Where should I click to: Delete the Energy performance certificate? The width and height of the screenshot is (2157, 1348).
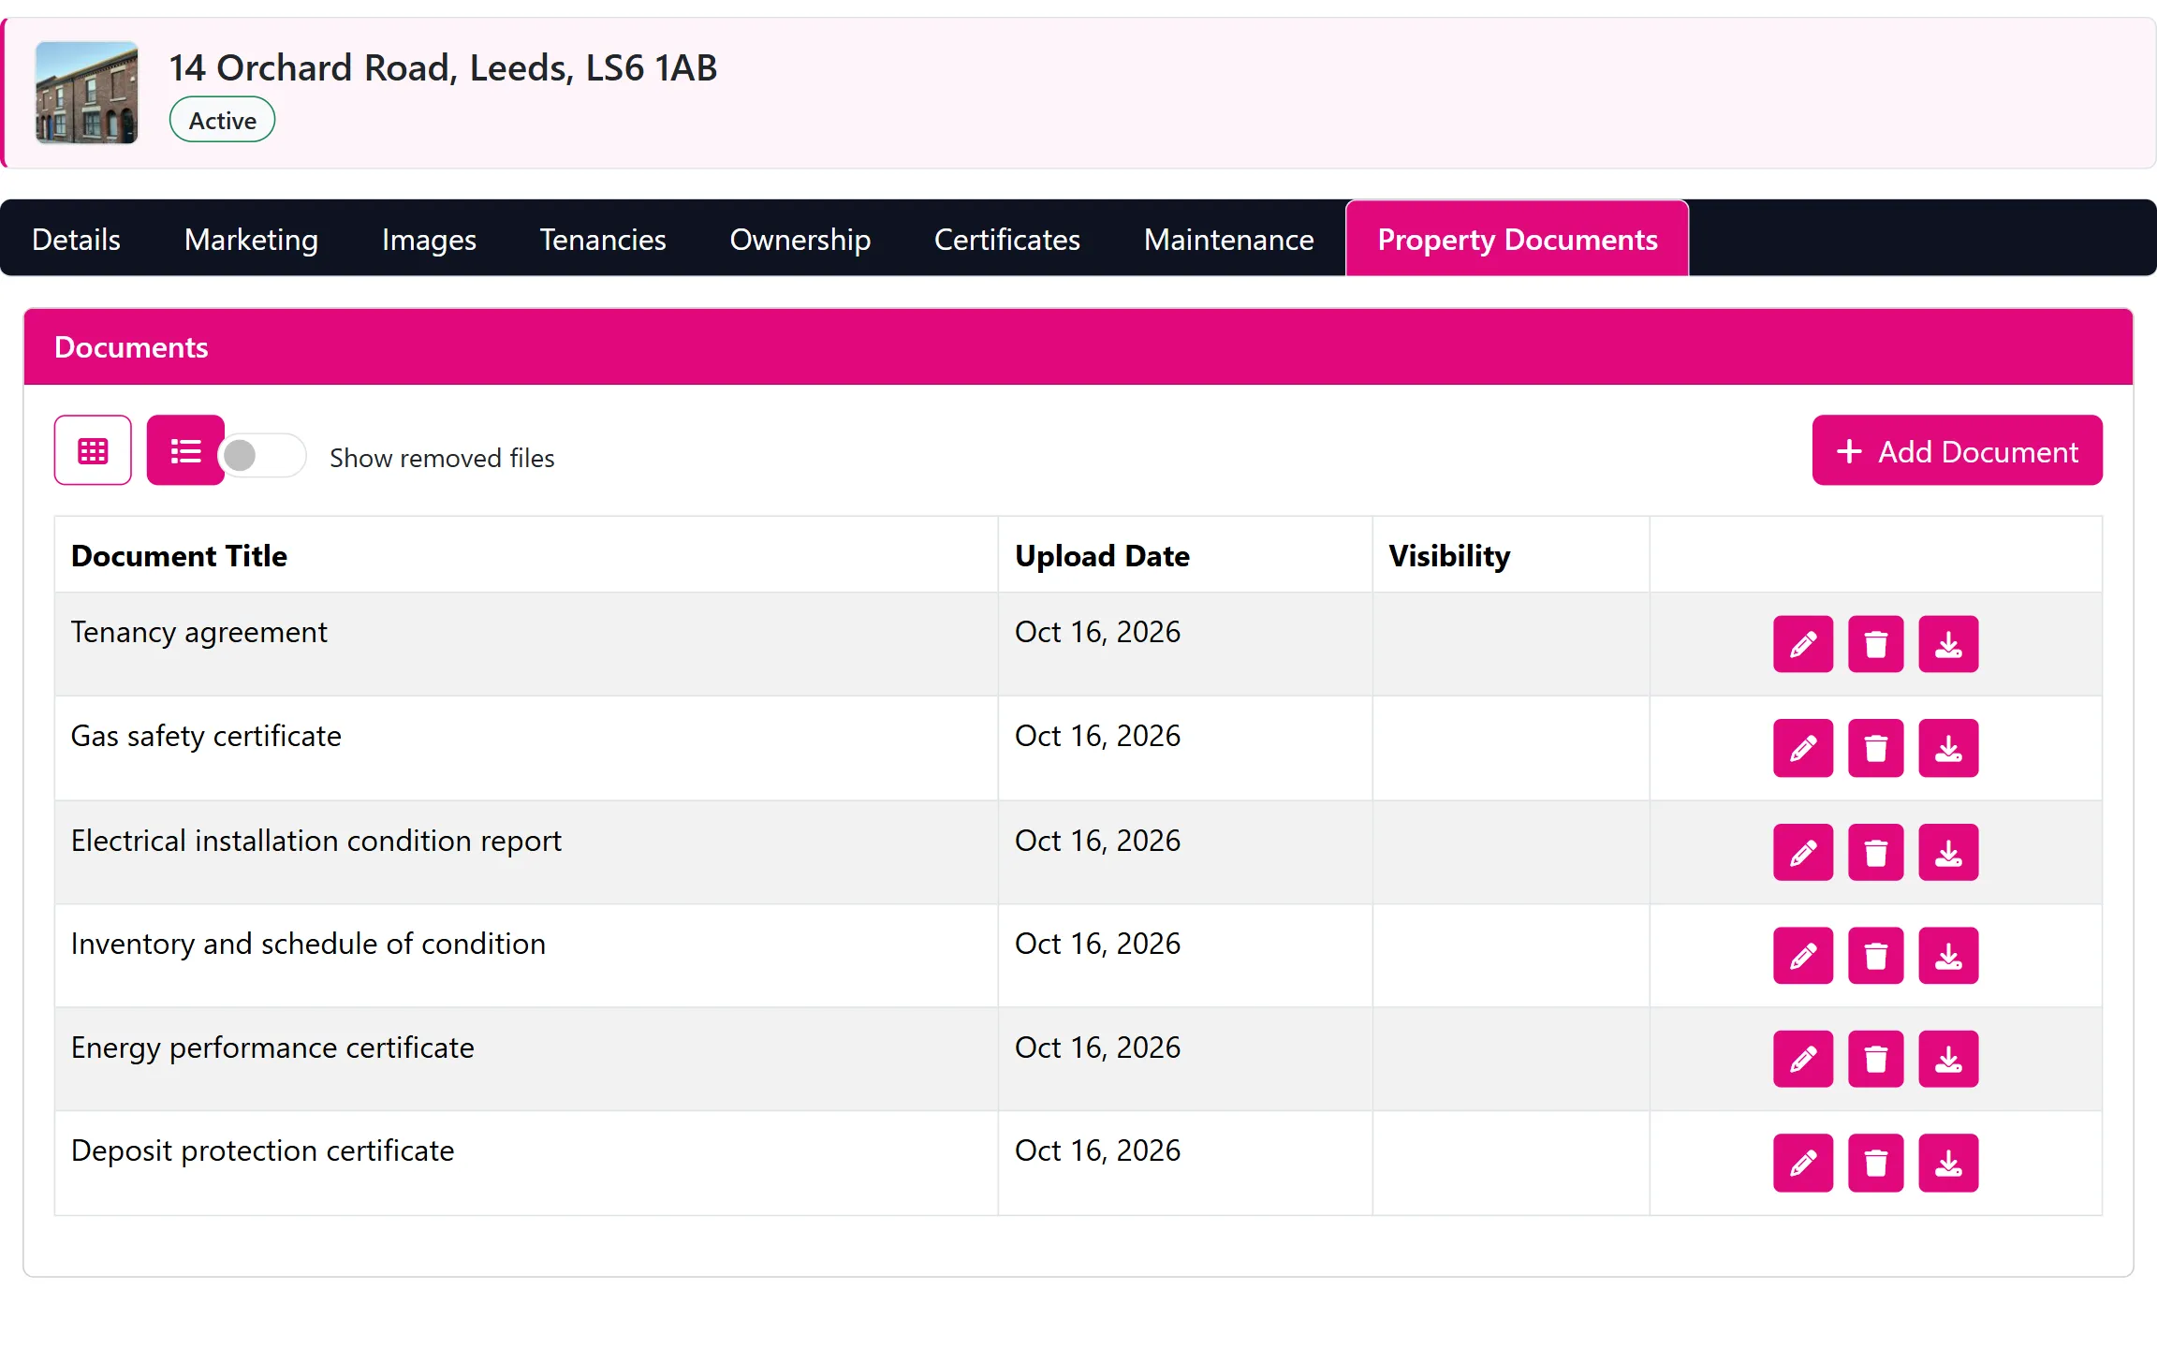coord(1875,1059)
